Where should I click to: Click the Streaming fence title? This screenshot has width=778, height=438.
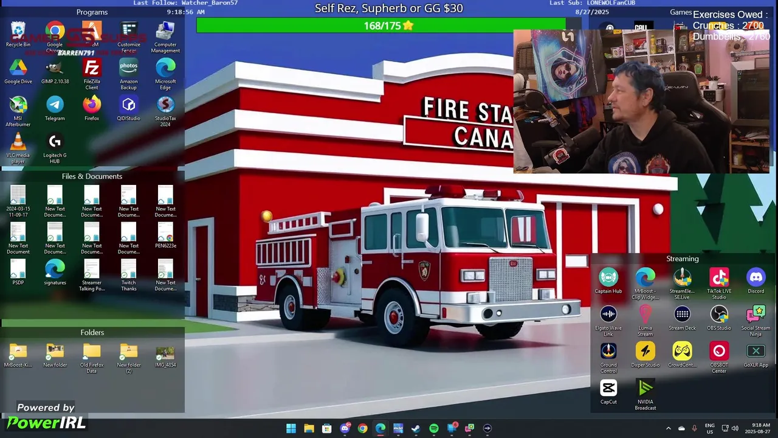[x=683, y=259]
